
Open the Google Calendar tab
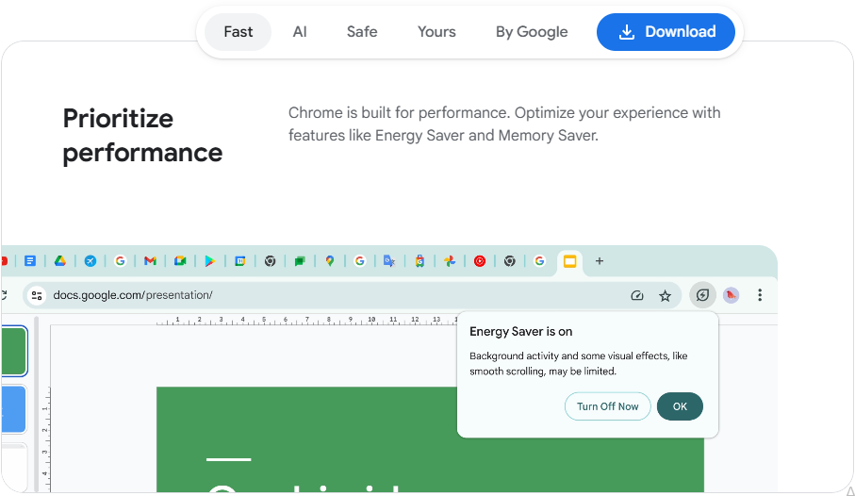240,261
